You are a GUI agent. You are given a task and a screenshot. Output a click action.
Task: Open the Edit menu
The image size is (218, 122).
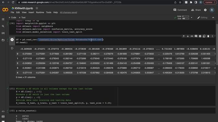[18, 13]
